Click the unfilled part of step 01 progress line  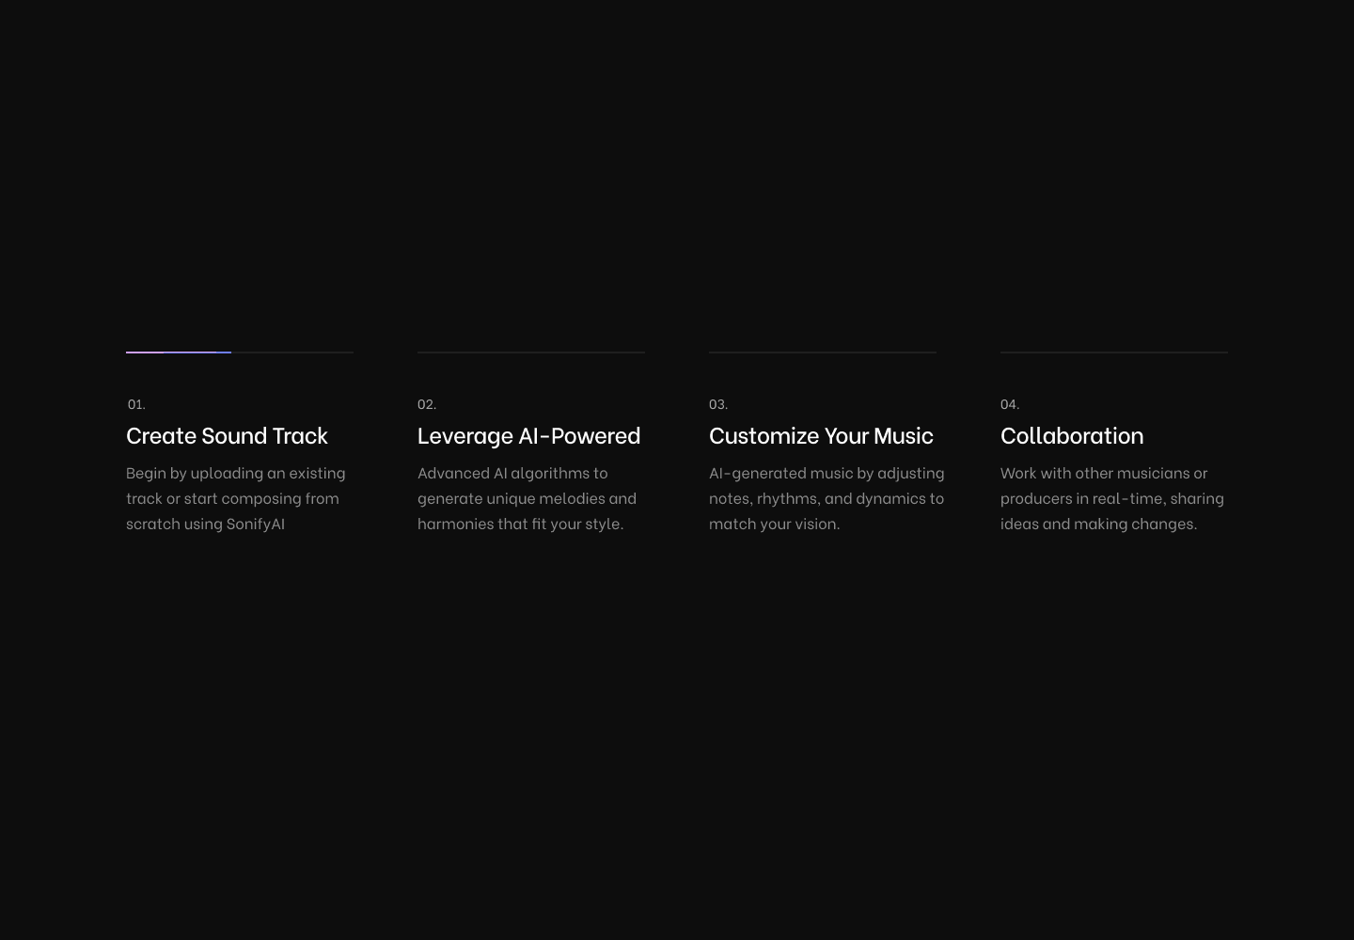[x=292, y=352]
